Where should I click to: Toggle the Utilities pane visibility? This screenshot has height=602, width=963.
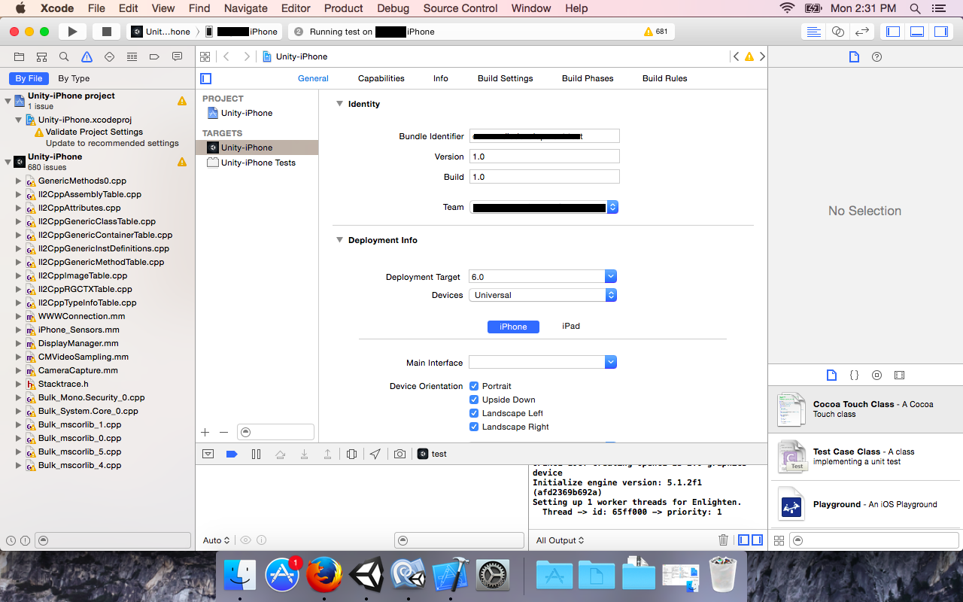[941, 32]
